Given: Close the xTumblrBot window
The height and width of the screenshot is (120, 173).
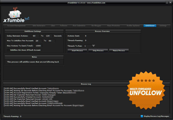Looking at the screenshot, I should (170, 3).
